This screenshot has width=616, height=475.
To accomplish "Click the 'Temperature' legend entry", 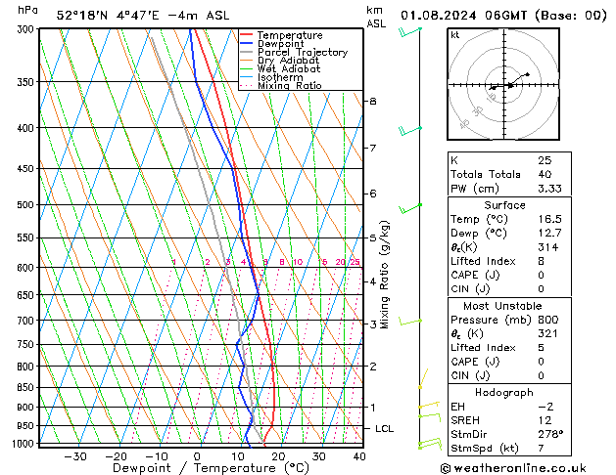I will 290,35.
